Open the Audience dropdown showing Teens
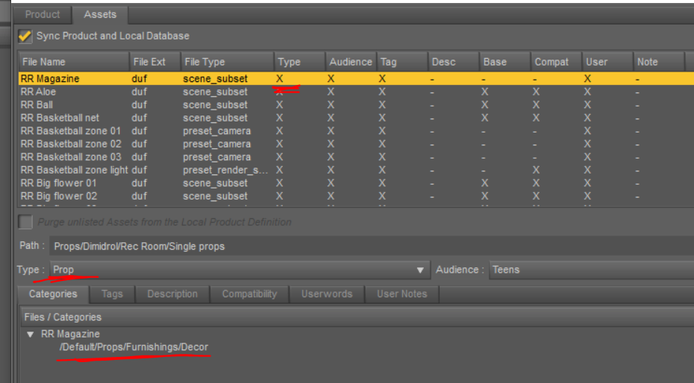The height and width of the screenshot is (383, 694). tap(591, 270)
